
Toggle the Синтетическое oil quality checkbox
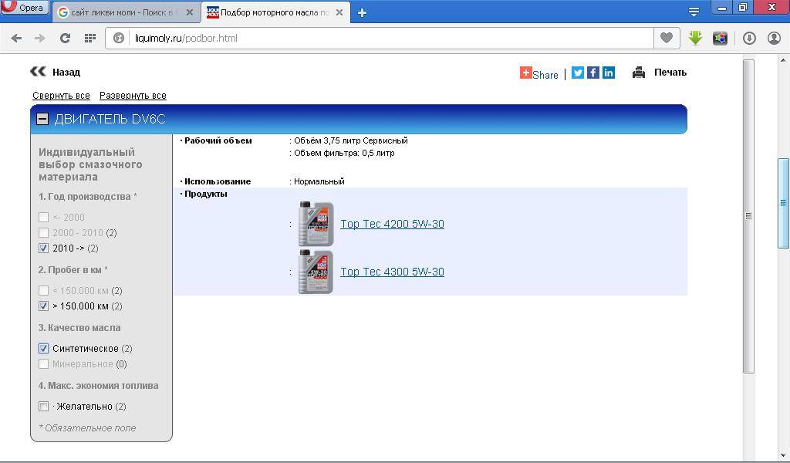click(x=44, y=349)
